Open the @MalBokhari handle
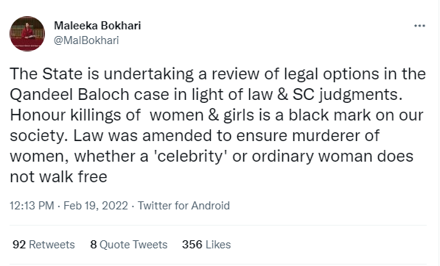Viewport: 440px width, 266px height. 86,40
